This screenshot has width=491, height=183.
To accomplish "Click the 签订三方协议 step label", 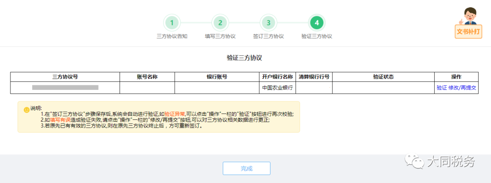I will point(268,36).
